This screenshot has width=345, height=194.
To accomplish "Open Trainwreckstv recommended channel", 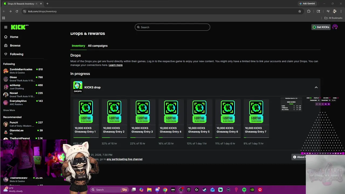I will tap(23, 179).
